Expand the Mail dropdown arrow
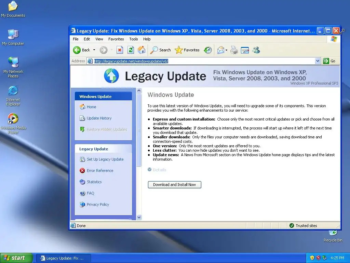 tap(226, 50)
